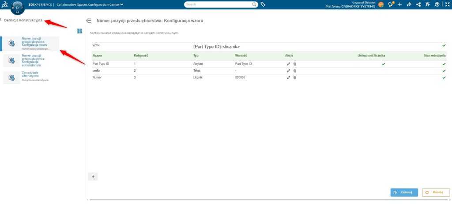Click the 'Tekst' type cell
This screenshot has height=214, width=452.
click(x=197, y=70)
